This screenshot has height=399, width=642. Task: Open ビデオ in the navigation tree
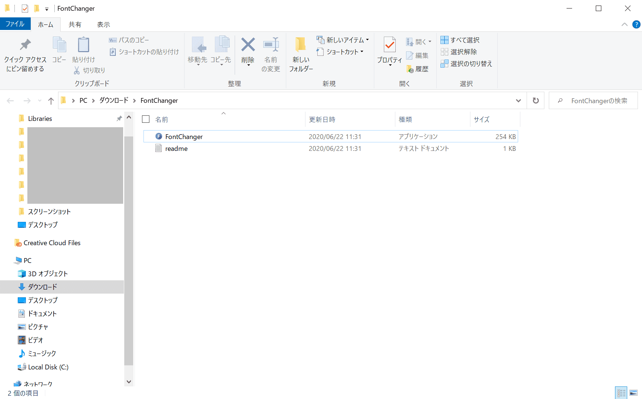(x=36, y=340)
